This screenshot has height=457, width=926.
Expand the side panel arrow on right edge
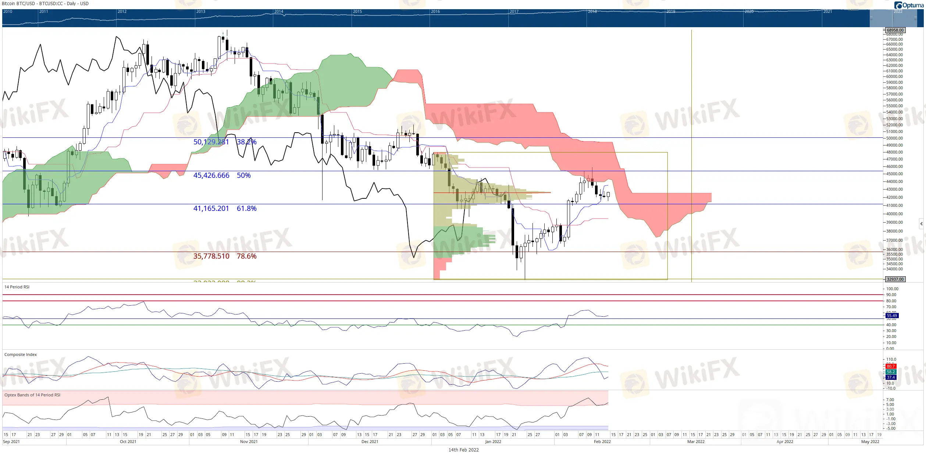point(921,223)
